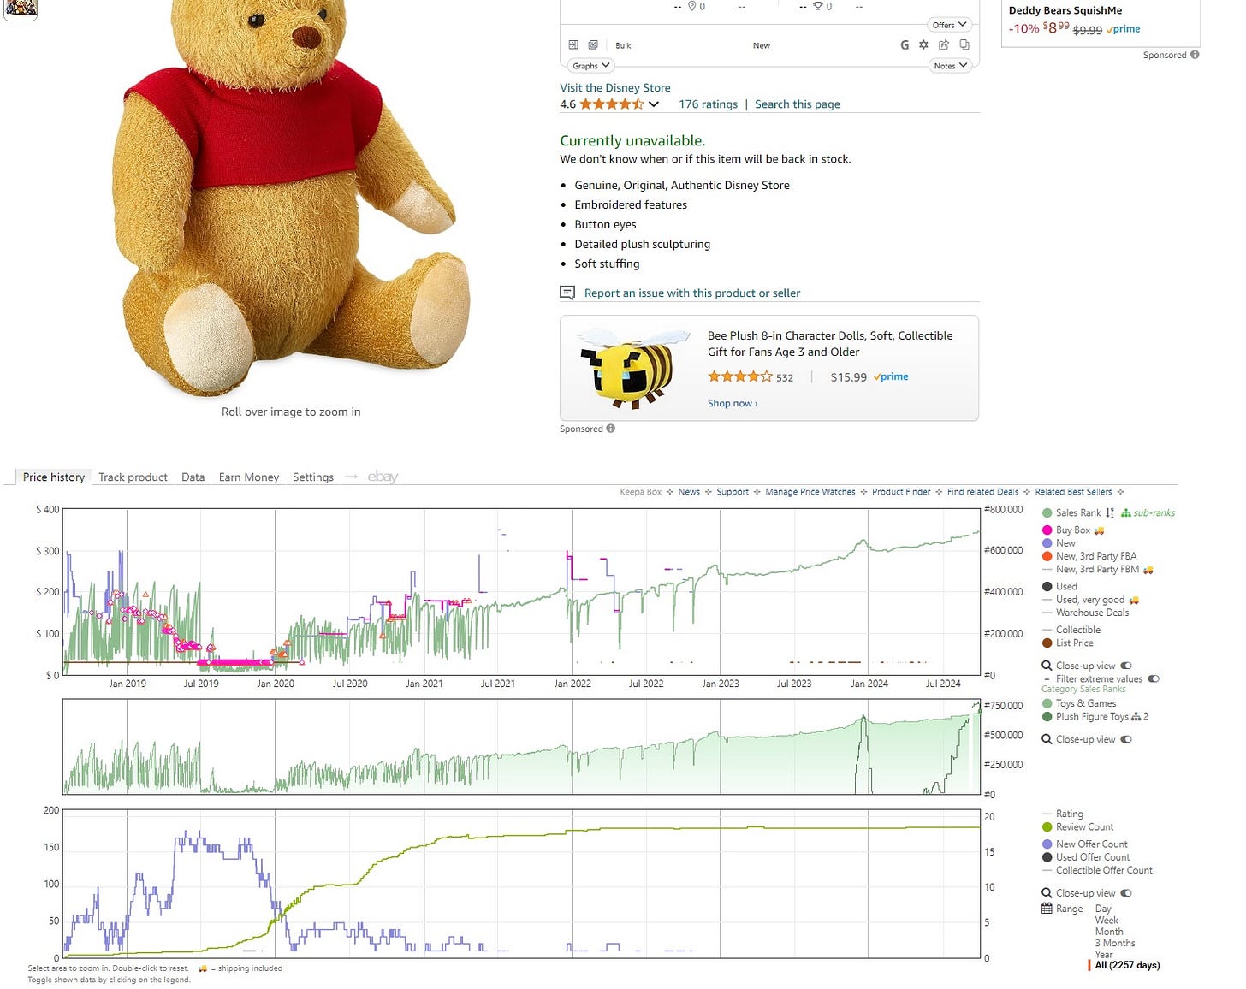Click the grayed ebay logo after Settings

[x=383, y=477]
